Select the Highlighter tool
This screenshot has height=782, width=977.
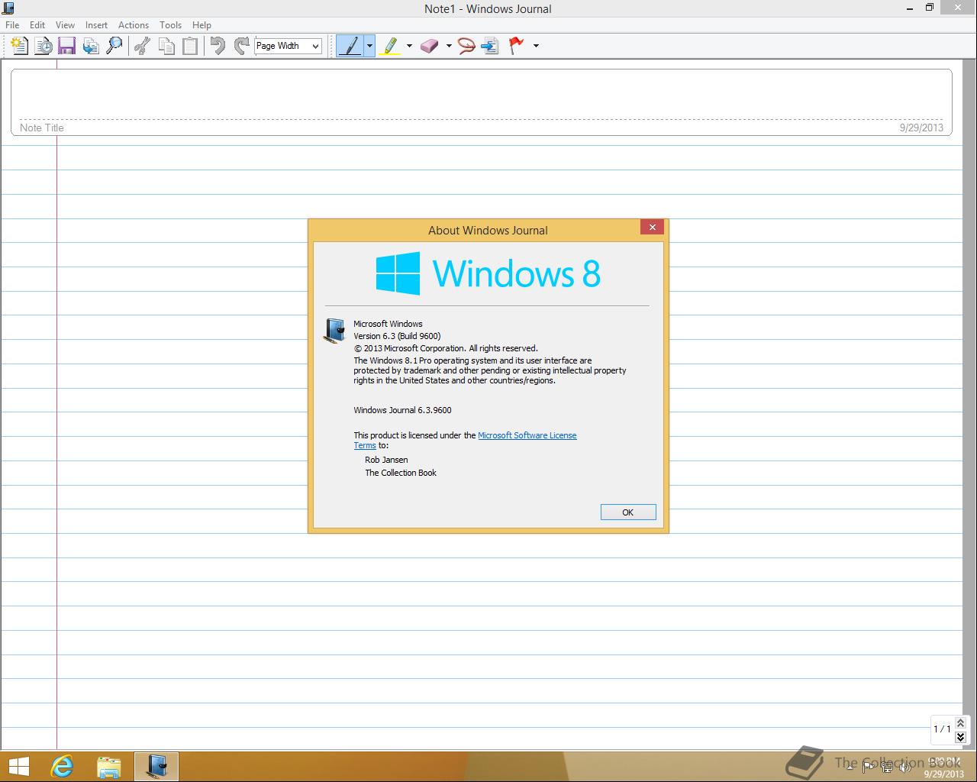click(x=391, y=46)
